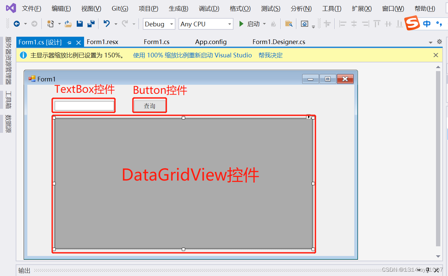The image size is (448, 276).
Task: Click the align to grid icon
Action: pos(328,24)
